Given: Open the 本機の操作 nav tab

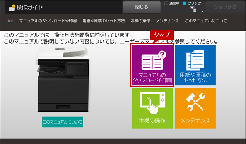Looking at the screenshot, I should click(x=140, y=21).
